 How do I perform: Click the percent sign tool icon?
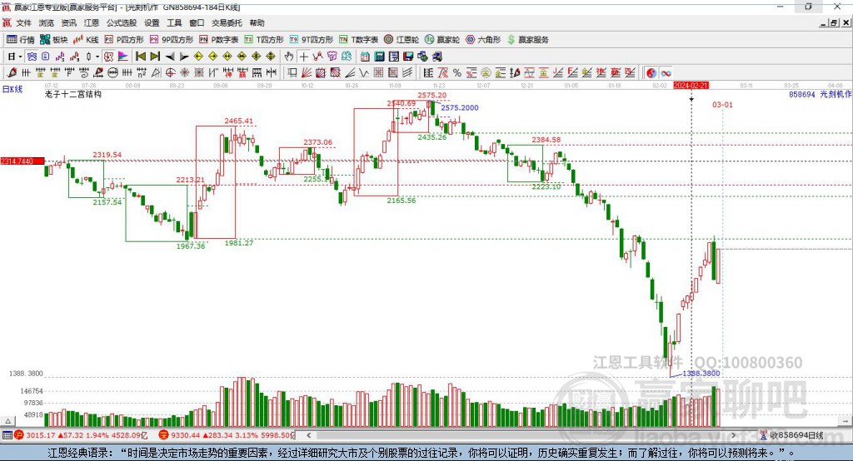coord(457,73)
